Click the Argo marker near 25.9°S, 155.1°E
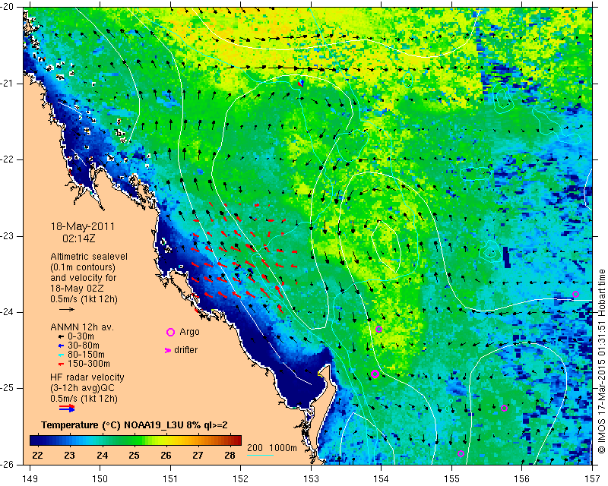608x486 pixels. (x=461, y=454)
